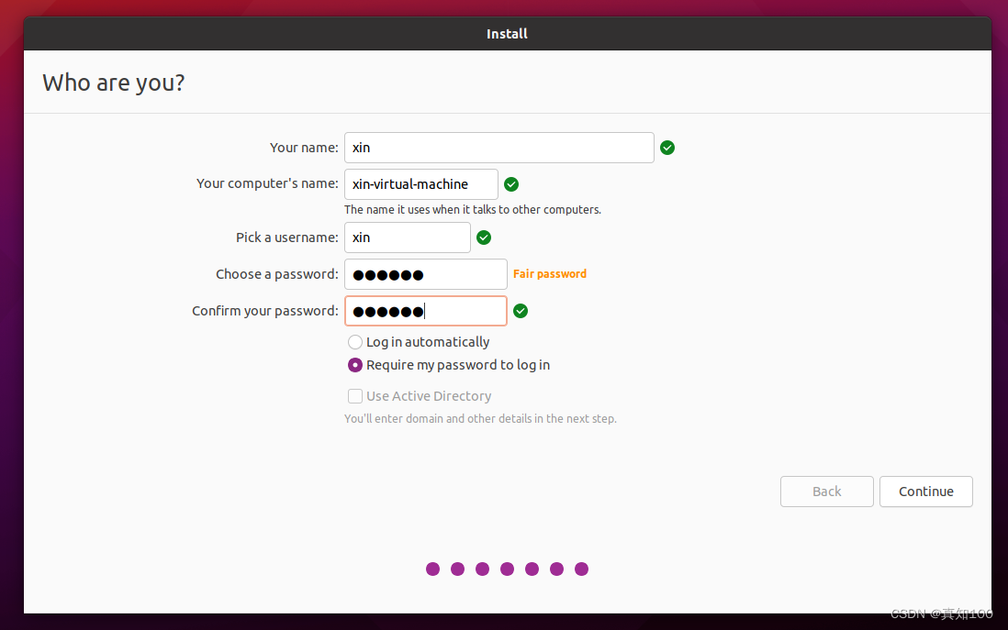The width and height of the screenshot is (1008, 630).
Task: Click the computer's name input box
Action: click(x=420, y=183)
